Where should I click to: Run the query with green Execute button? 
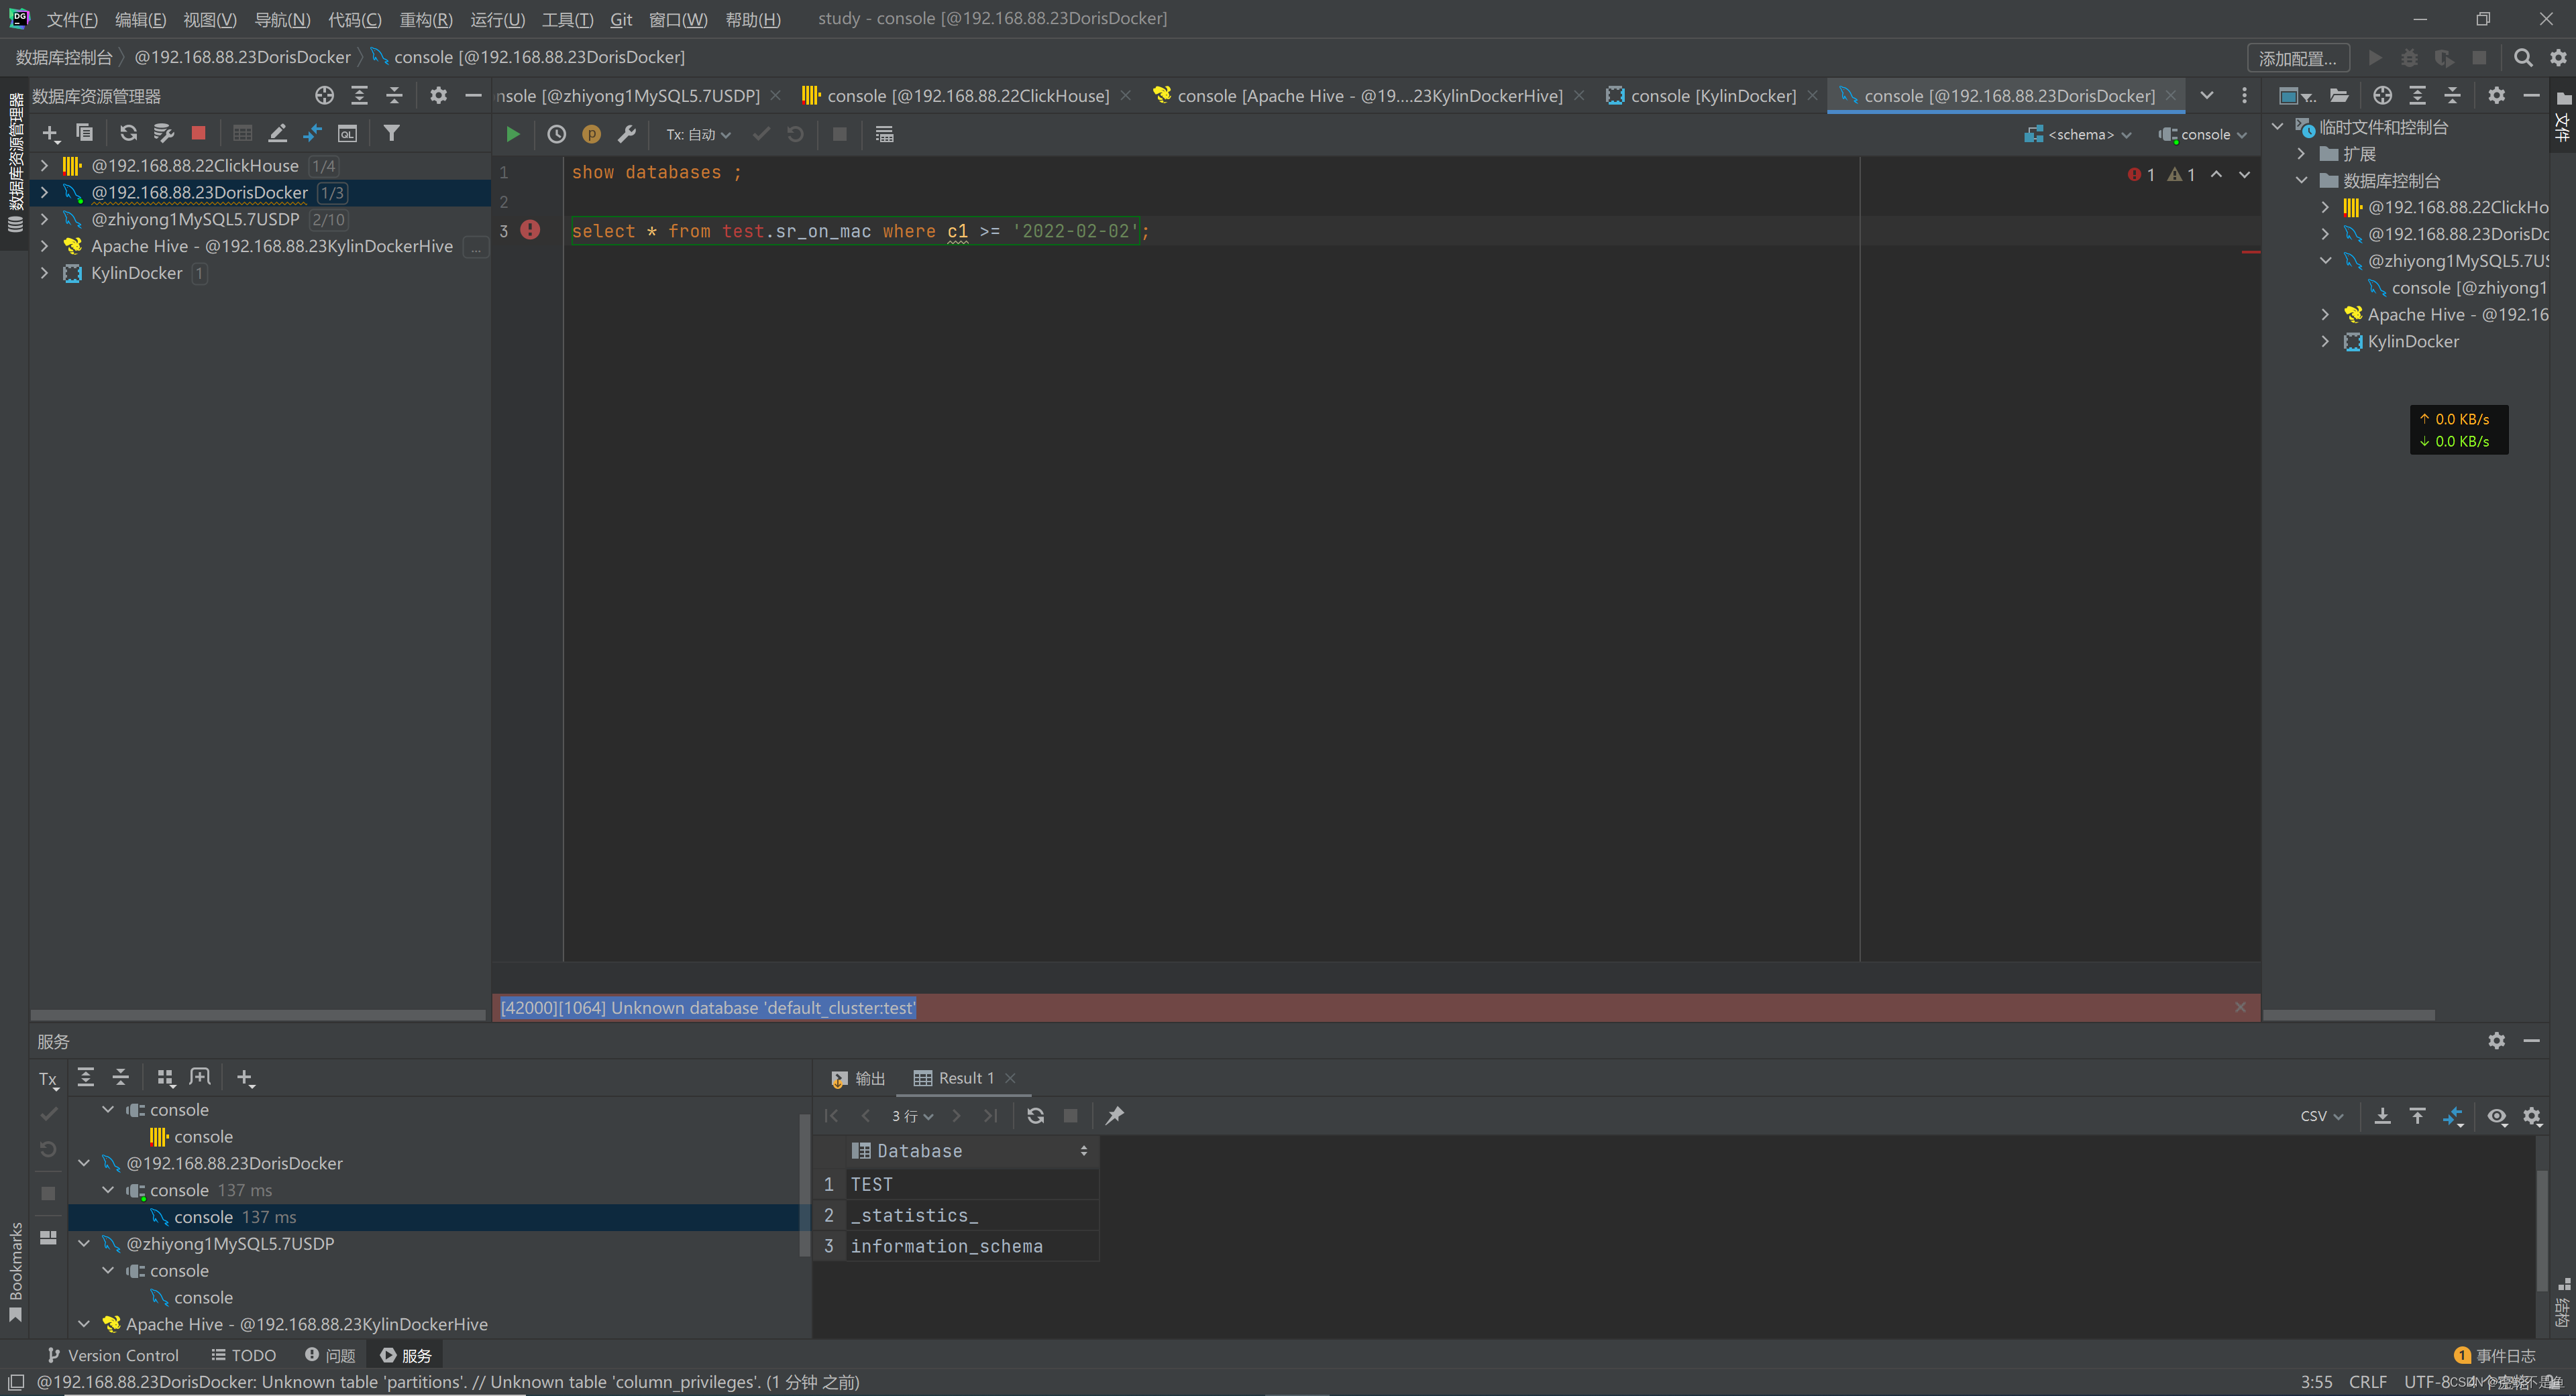point(512,134)
